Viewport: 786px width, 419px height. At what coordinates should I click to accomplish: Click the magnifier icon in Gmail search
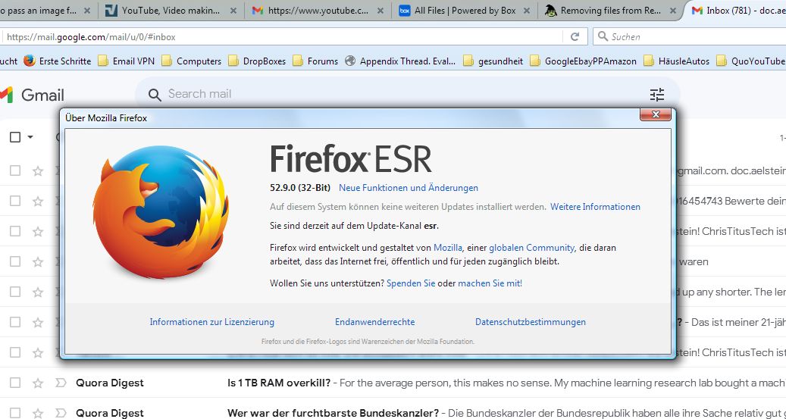click(155, 95)
